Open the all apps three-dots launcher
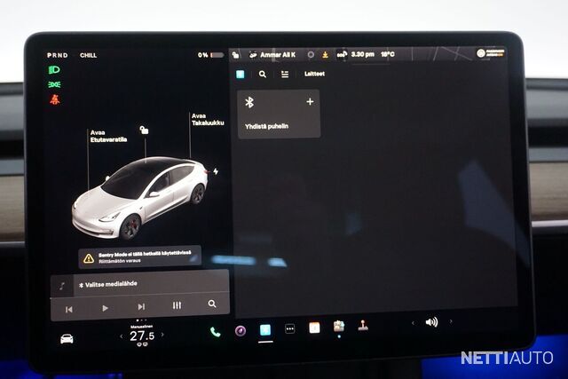The width and height of the screenshot is (568, 379). coord(290,328)
